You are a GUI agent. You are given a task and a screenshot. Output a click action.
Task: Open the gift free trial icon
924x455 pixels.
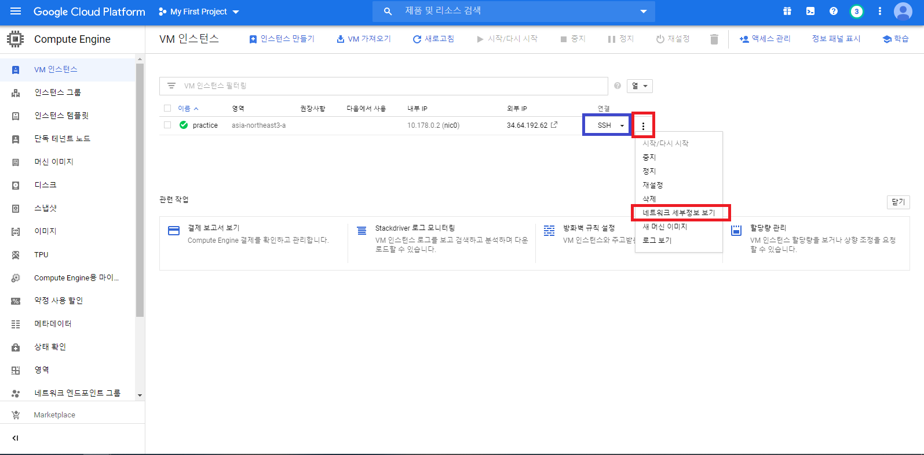pos(787,12)
